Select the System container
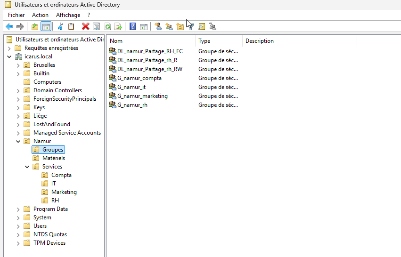 click(42, 217)
